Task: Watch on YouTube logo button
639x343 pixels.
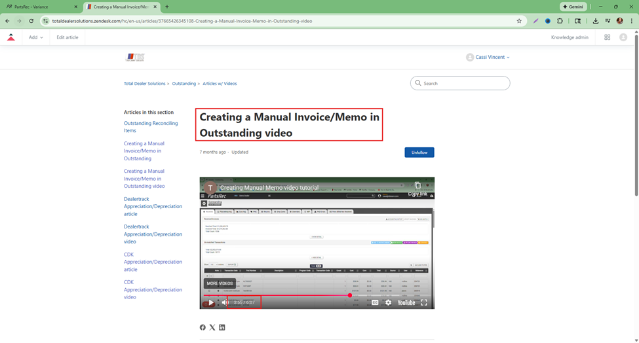Action: point(406,302)
